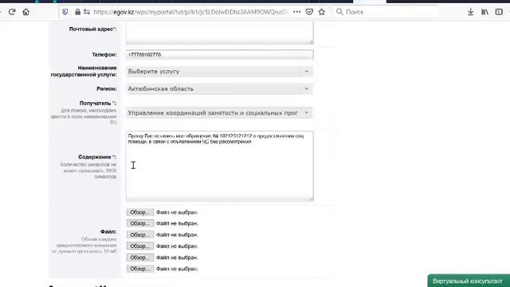The image size is (510, 287).
Task: Click the Получатель field label
Action: (98, 103)
